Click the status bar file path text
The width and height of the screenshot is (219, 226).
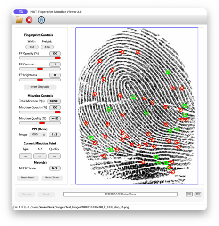[71, 207]
